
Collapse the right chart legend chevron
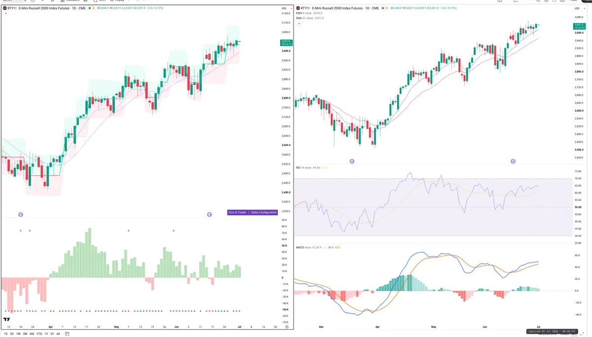pyautogui.click(x=298, y=24)
